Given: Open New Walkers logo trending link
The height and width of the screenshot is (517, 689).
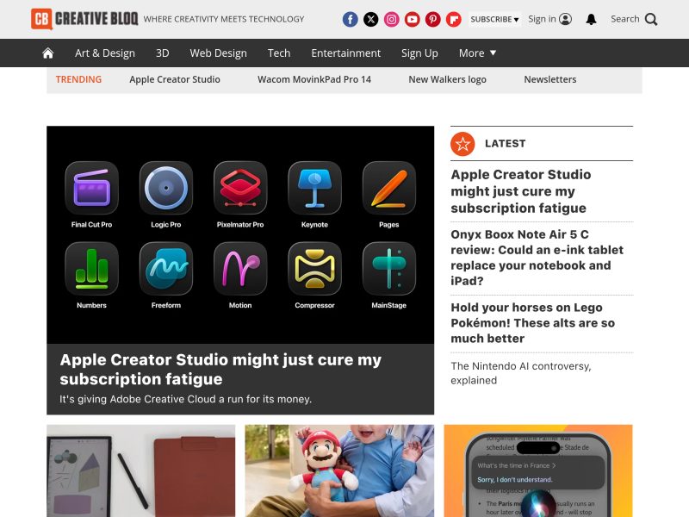Looking at the screenshot, I should [447, 79].
